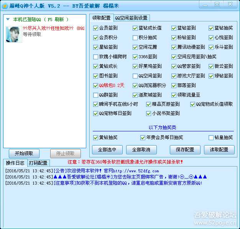
Task: Click the red 360 antivirus warning notice
Action: [x=125, y=162]
